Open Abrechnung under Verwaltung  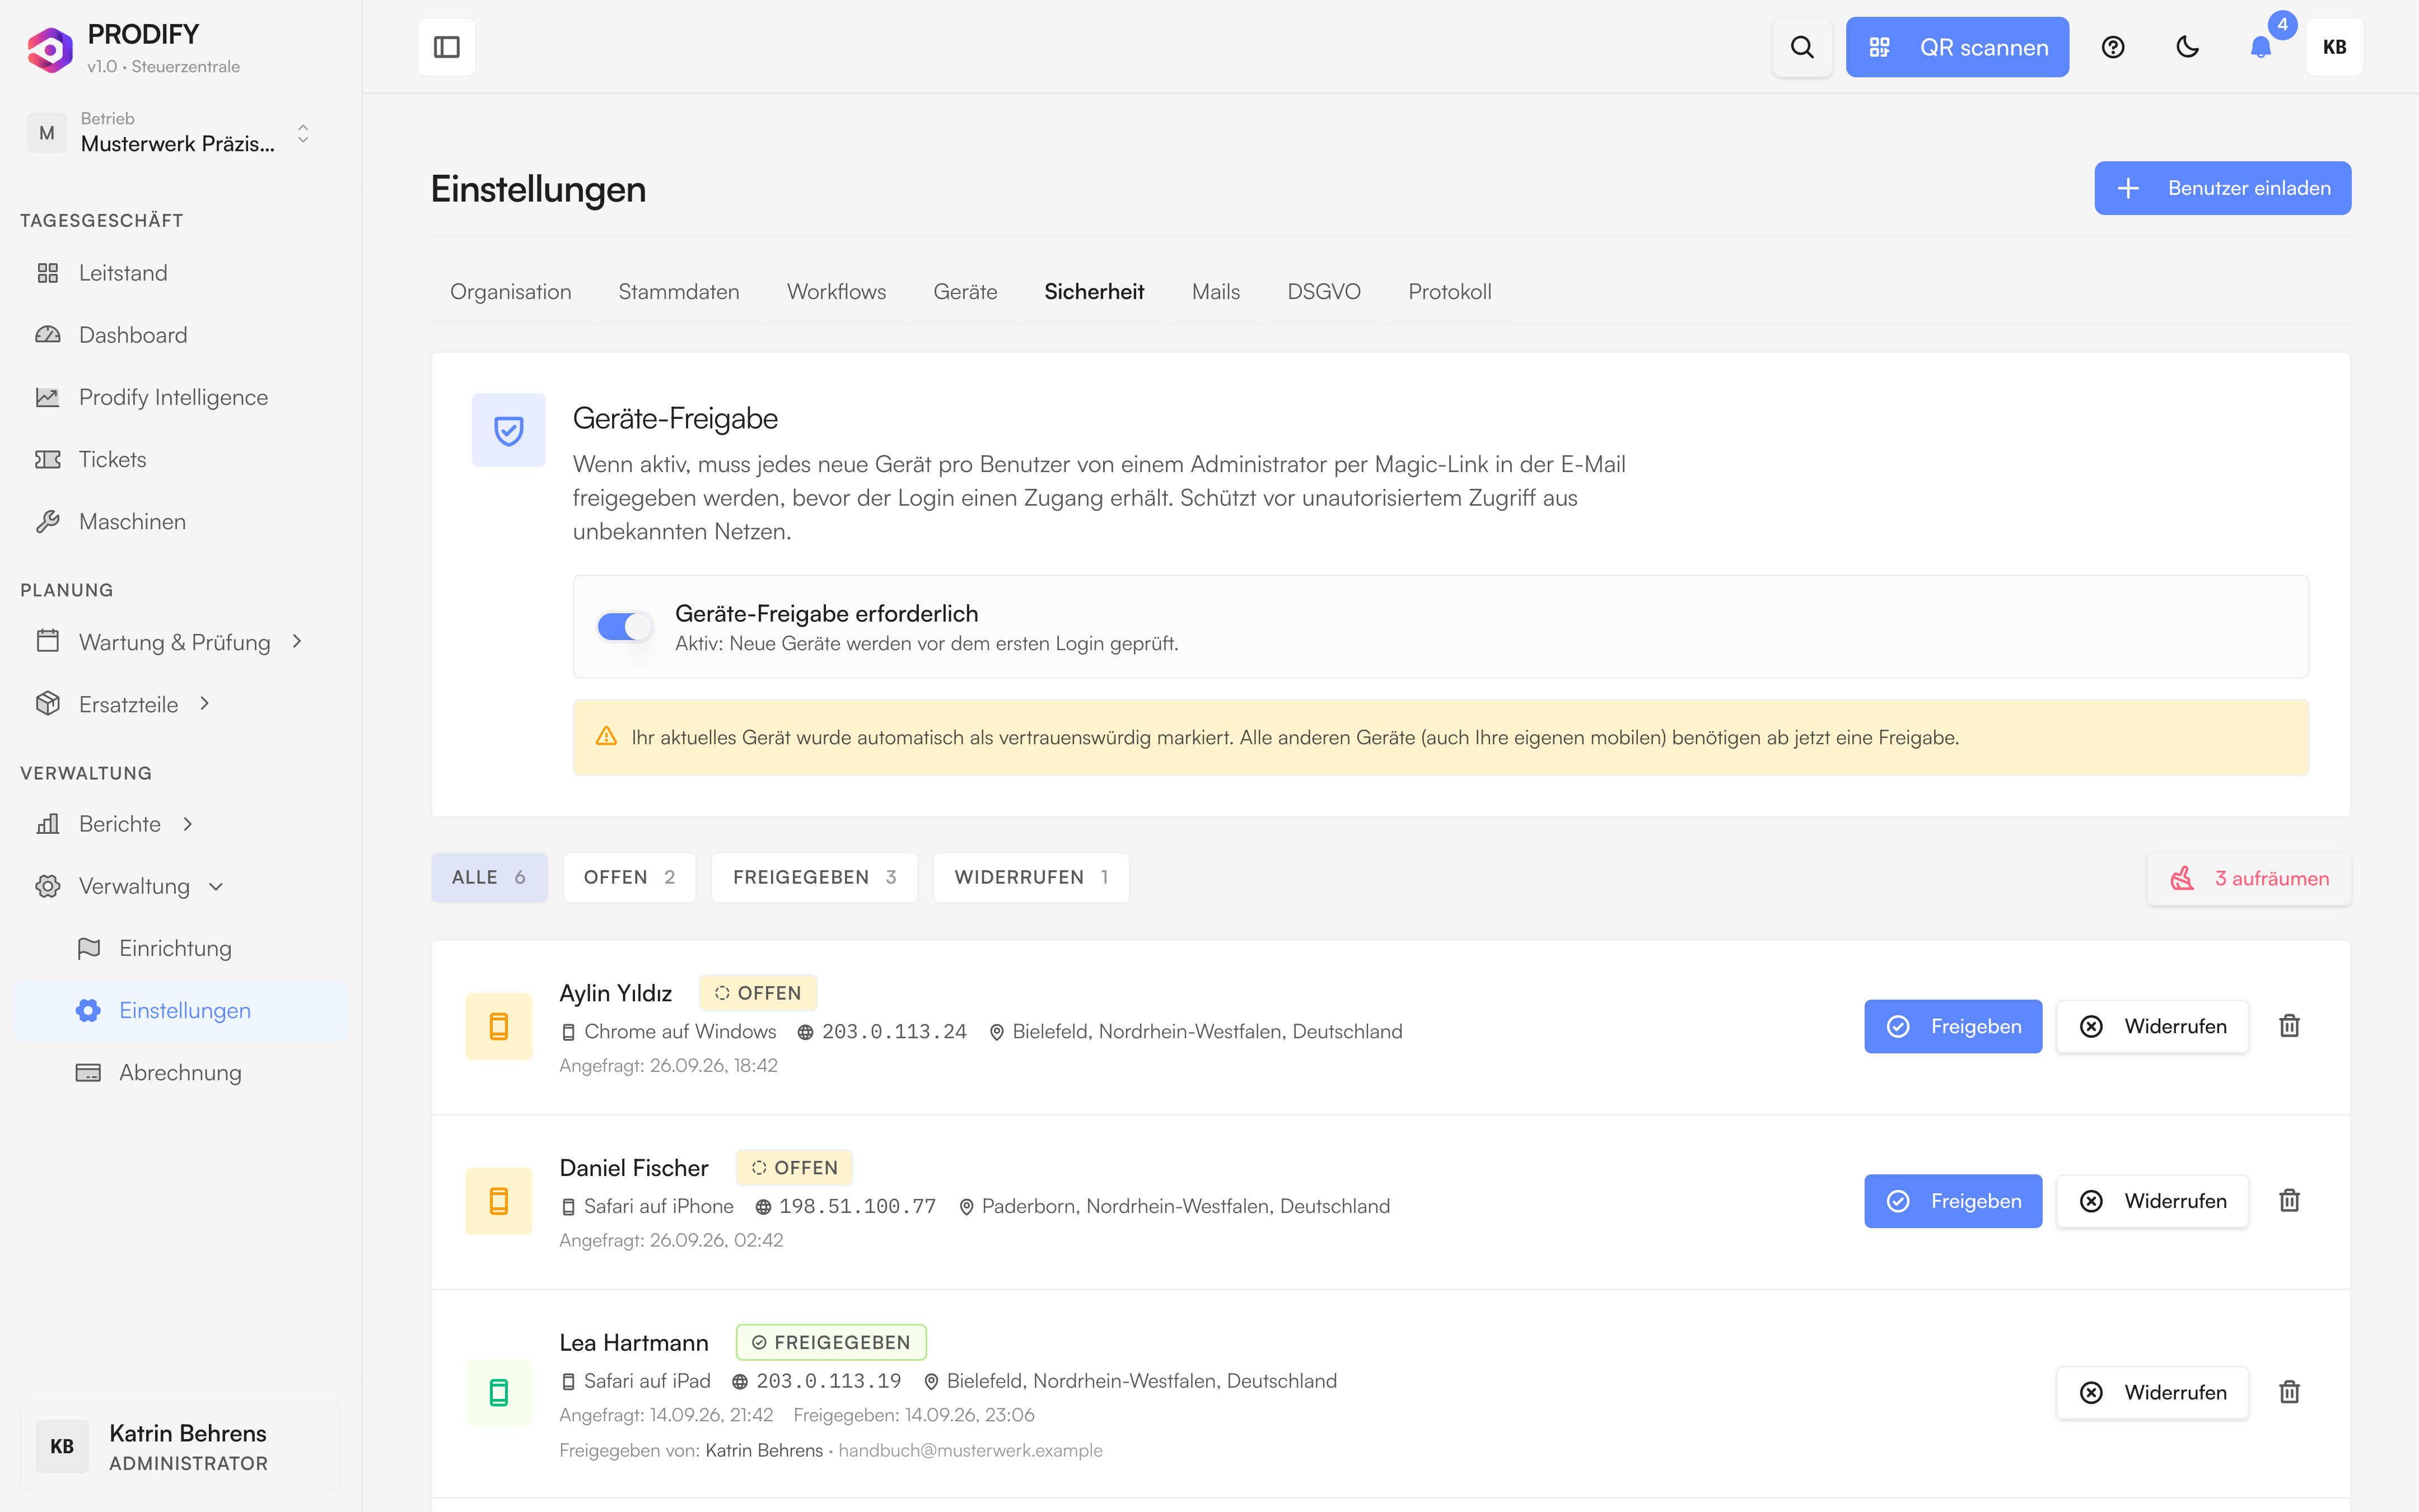[180, 1072]
